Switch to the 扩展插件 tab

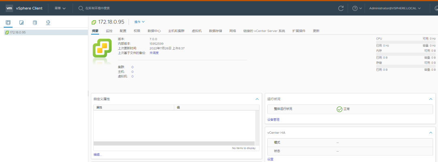[299, 31]
